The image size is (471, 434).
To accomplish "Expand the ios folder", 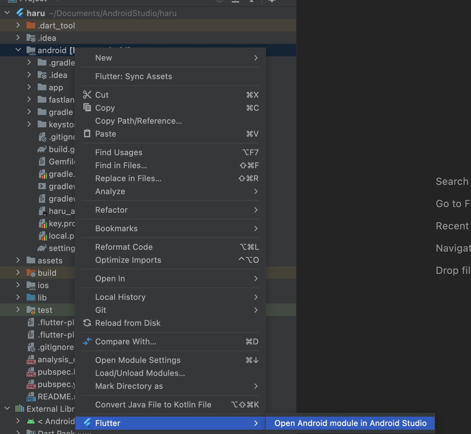I will [x=18, y=285].
